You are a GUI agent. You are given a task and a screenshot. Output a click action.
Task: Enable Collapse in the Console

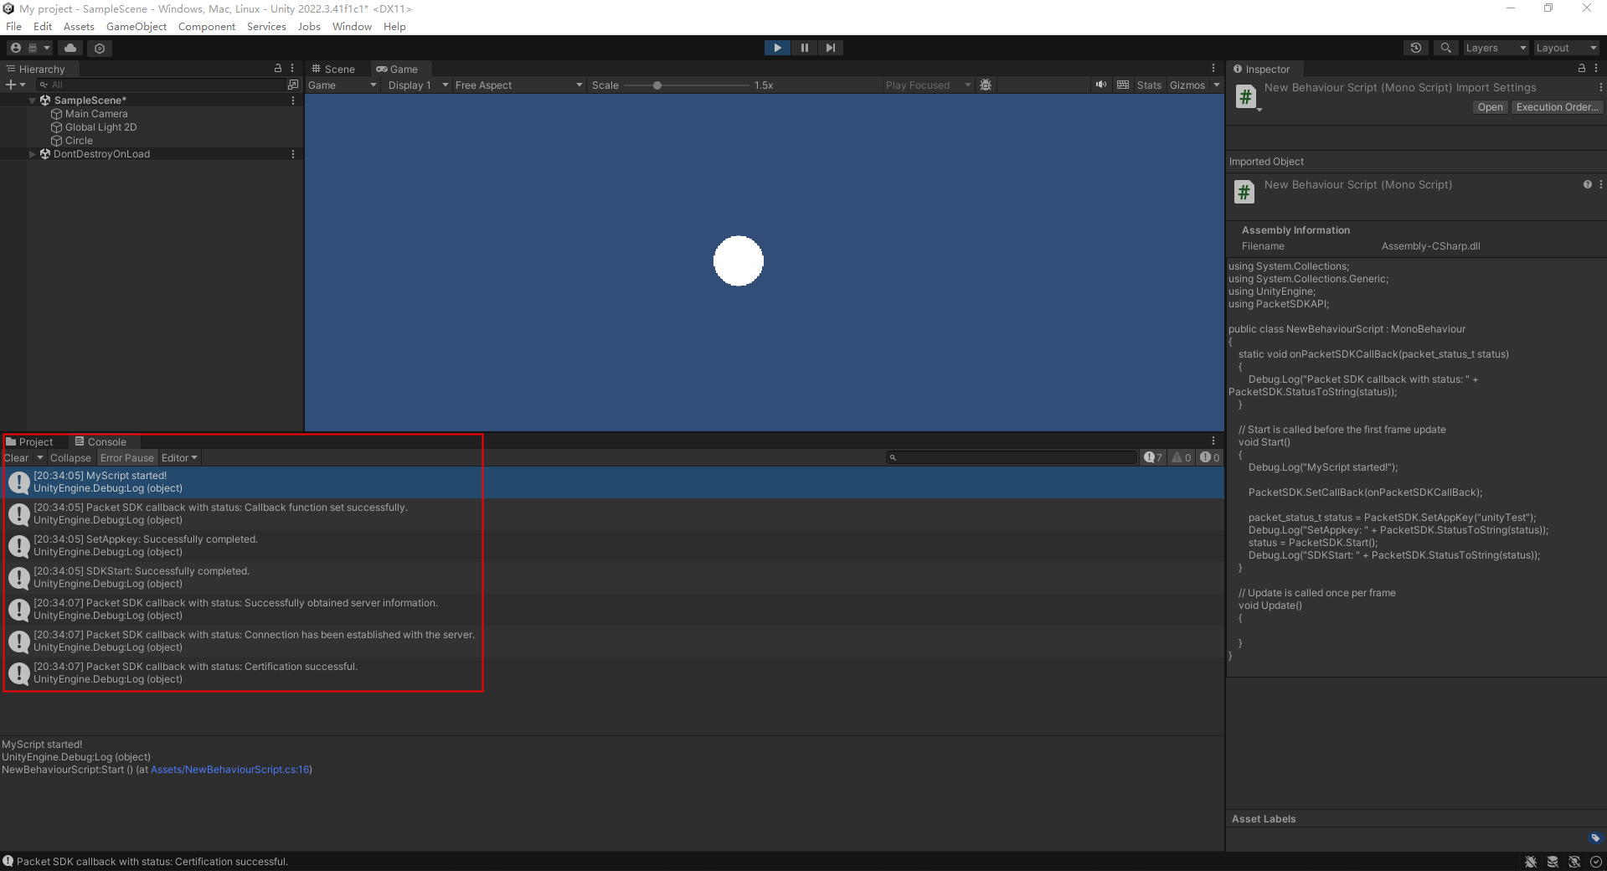point(70,457)
